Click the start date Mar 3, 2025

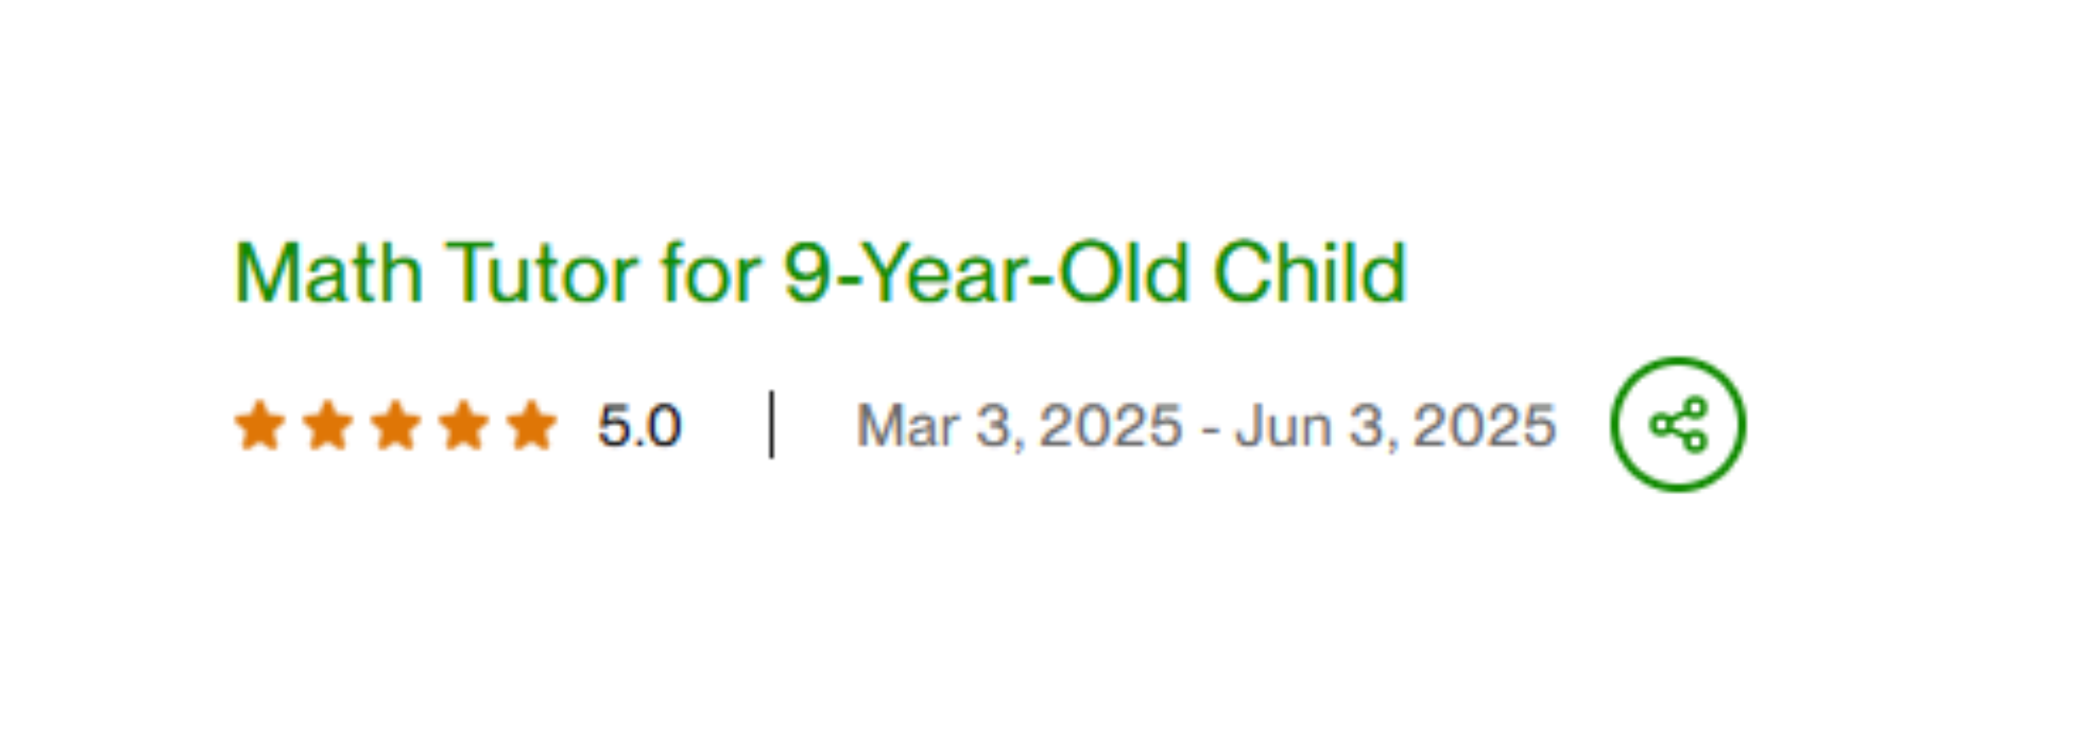pyautogui.click(x=1018, y=425)
